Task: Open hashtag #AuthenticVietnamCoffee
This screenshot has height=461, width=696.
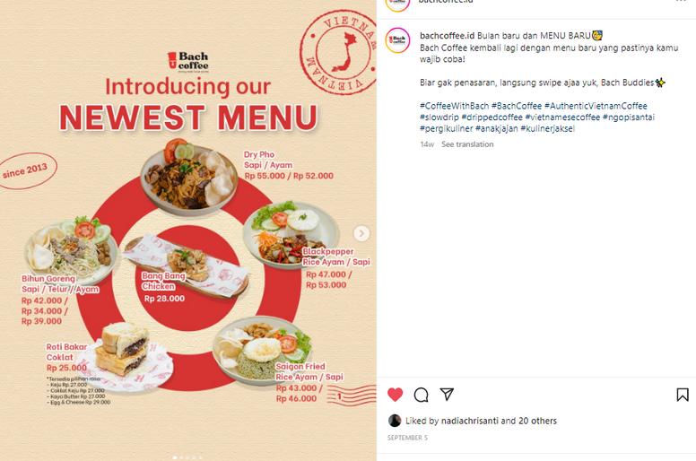Action: 596,106
